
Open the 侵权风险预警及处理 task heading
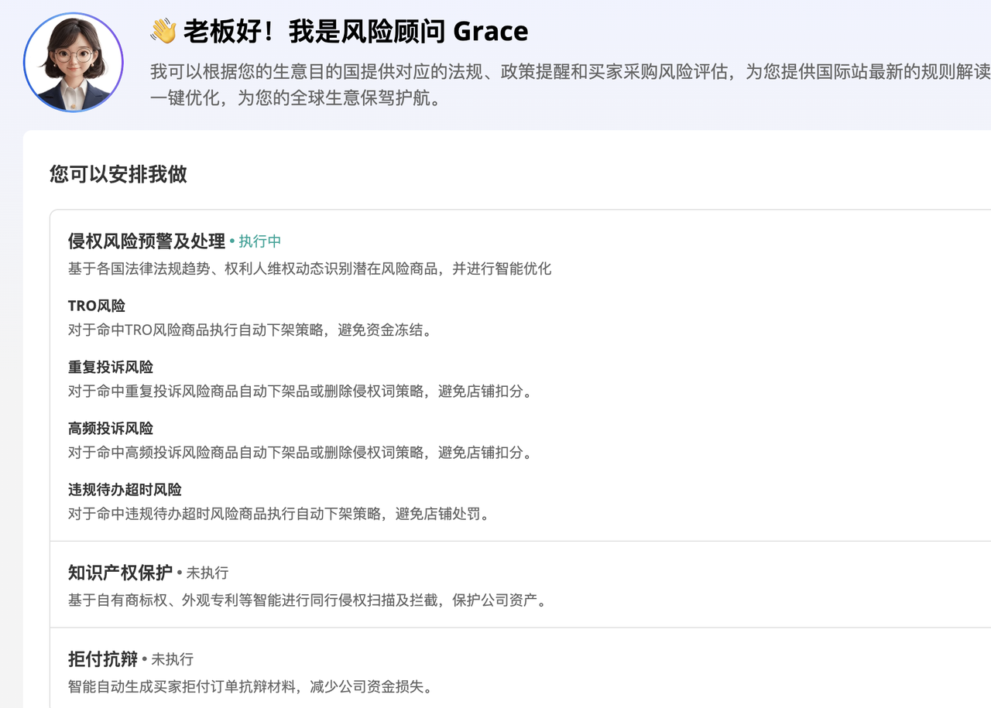coord(146,241)
